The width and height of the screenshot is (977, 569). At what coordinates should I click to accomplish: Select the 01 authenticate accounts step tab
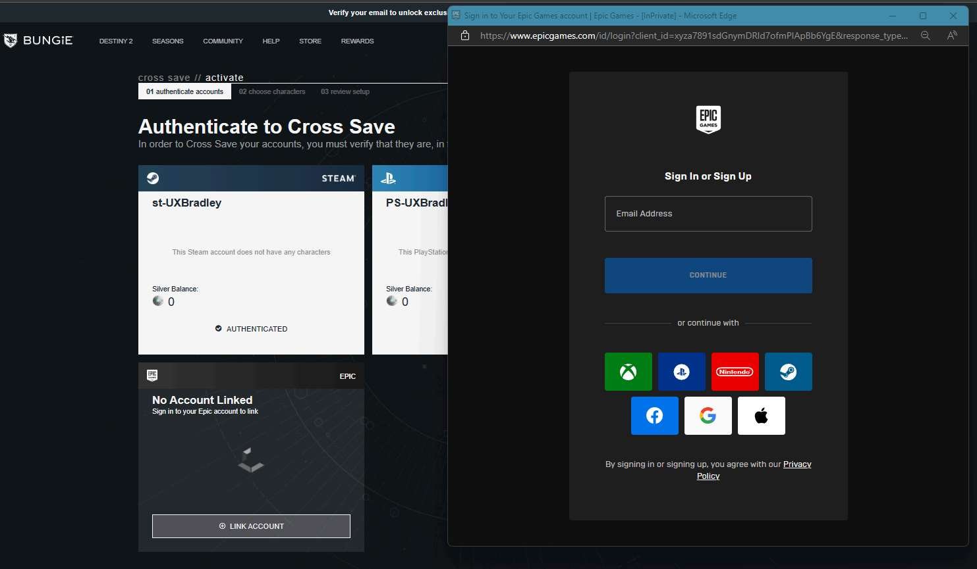click(x=184, y=91)
